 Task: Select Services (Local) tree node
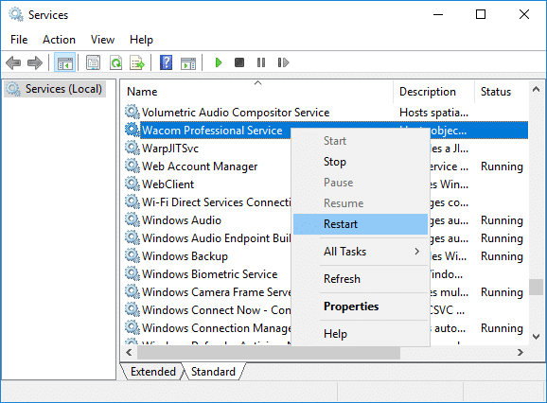[x=55, y=89]
